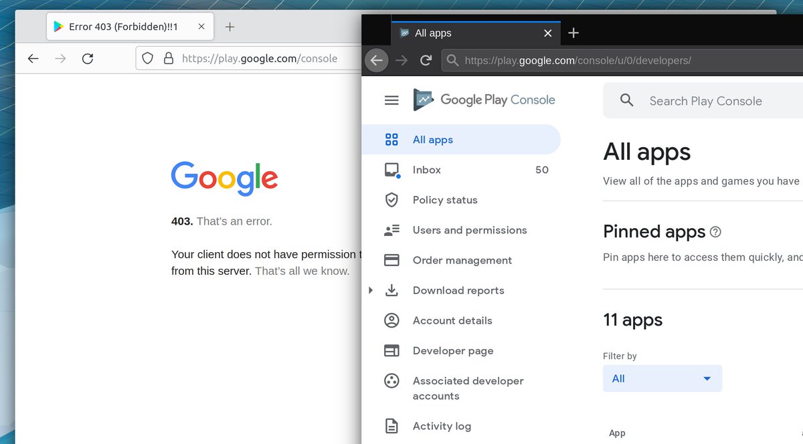The image size is (803, 444).
Task: Click the Developer page icon
Action: 391,350
